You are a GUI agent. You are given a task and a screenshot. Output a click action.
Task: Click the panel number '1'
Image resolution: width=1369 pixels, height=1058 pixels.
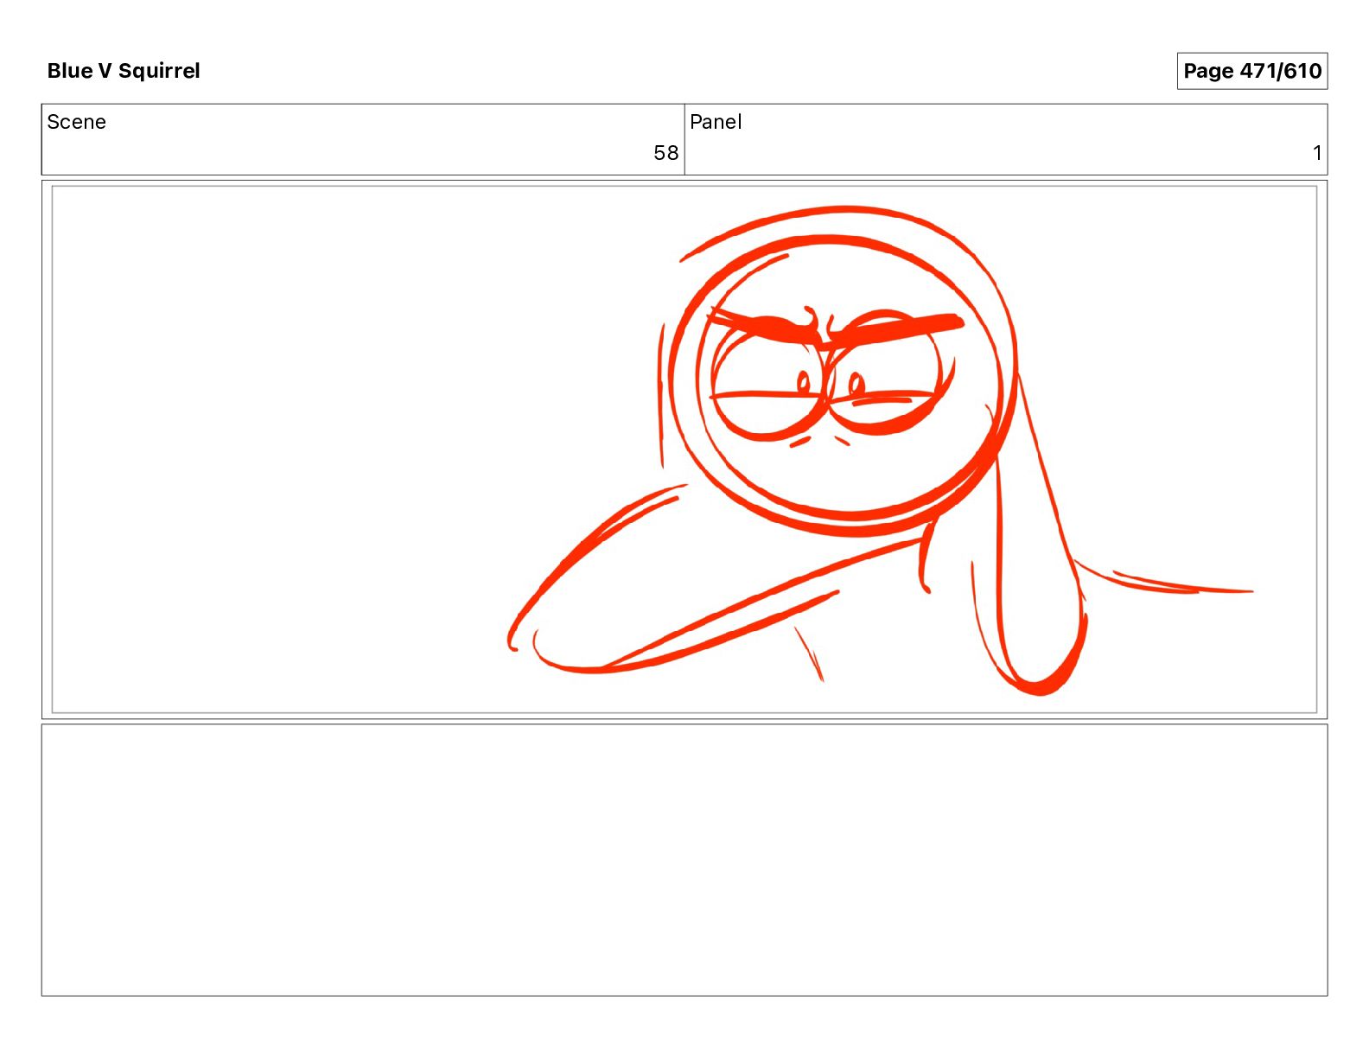point(1317,153)
